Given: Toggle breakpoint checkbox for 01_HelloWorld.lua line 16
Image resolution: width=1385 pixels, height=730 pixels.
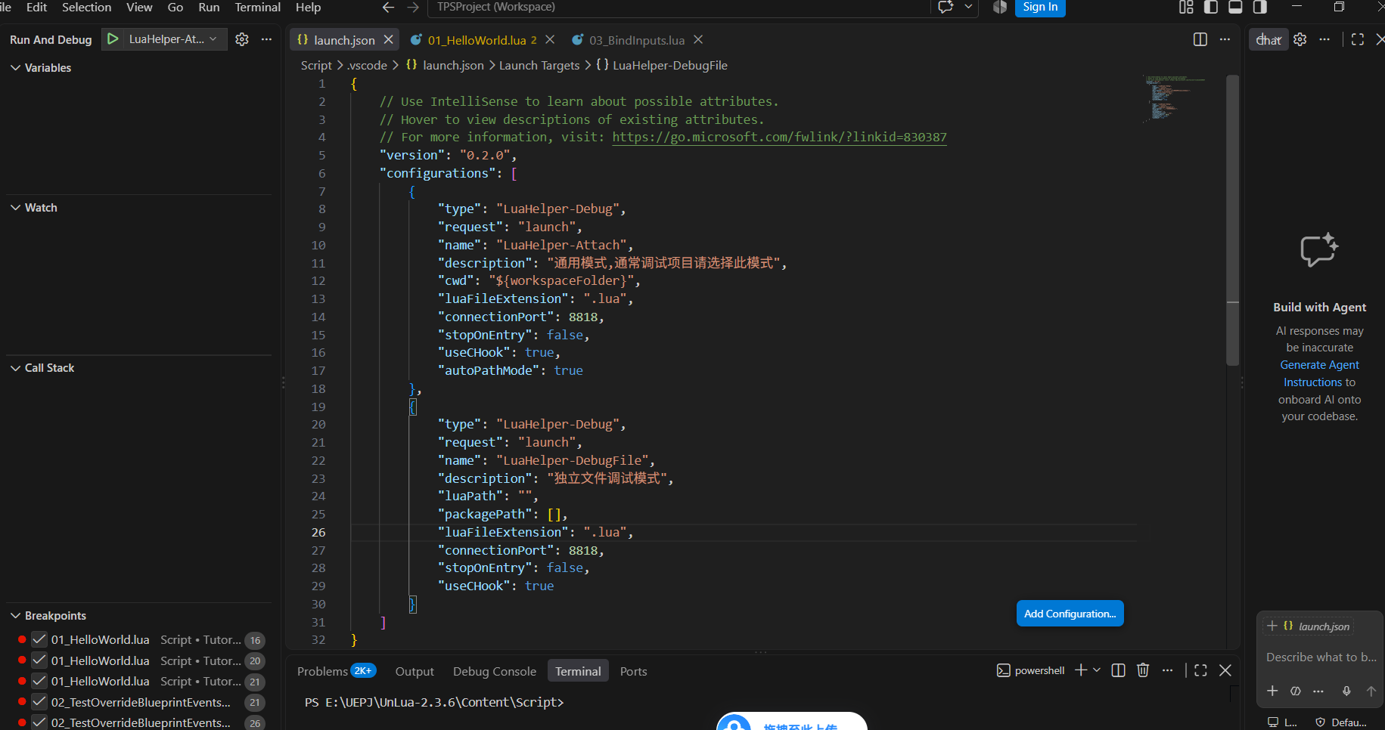Looking at the screenshot, I should pyautogui.click(x=39, y=639).
